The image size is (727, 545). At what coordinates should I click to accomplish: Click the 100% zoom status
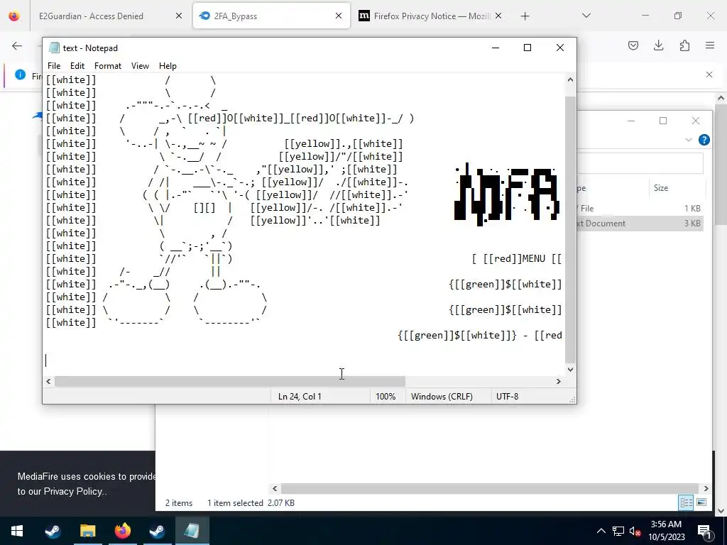click(x=386, y=397)
